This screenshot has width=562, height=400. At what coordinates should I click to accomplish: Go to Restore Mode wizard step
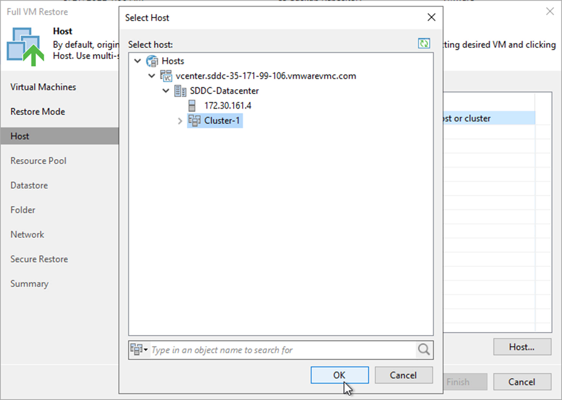pyautogui.click(x=38, y=112)
